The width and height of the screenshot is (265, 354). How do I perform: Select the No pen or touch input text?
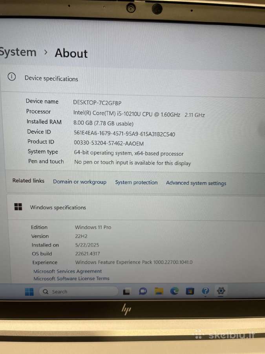coord(133,162)
